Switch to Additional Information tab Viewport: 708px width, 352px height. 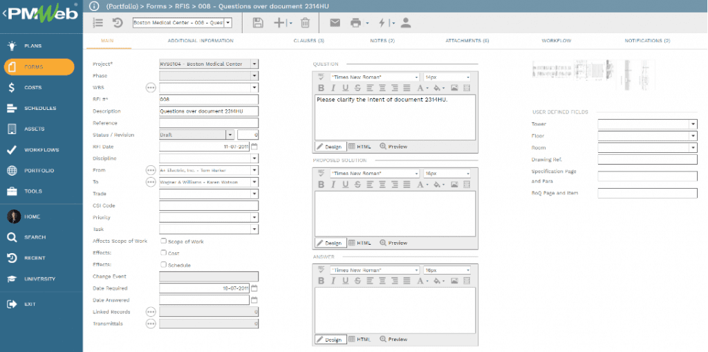click(201, 41)
